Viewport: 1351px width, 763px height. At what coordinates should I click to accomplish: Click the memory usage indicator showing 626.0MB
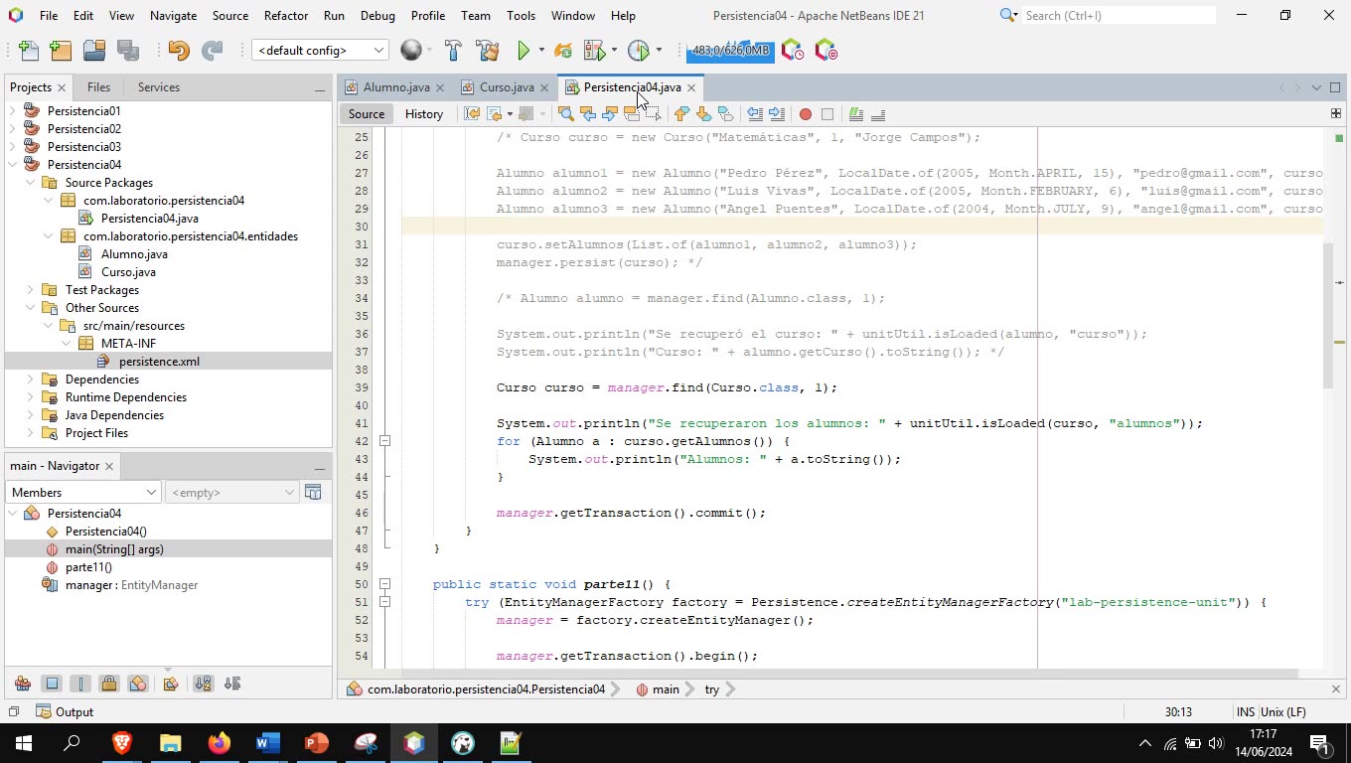(730, 50)
